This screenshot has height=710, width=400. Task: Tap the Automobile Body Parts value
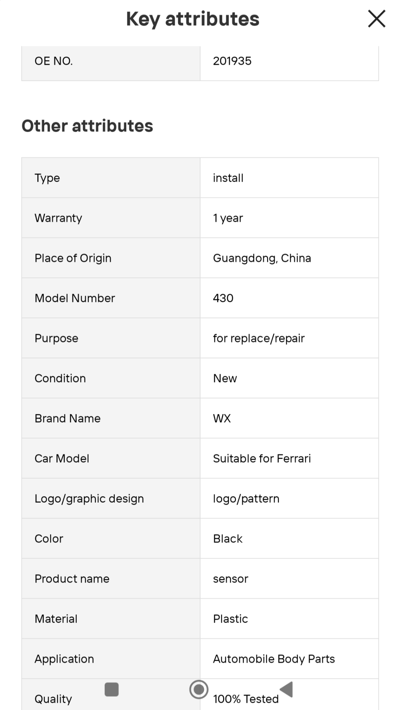click(274, 659)
